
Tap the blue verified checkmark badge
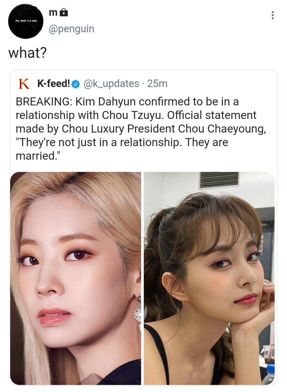click(x=76, y=84)
